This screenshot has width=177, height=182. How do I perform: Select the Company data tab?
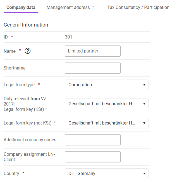coord(21,8)
